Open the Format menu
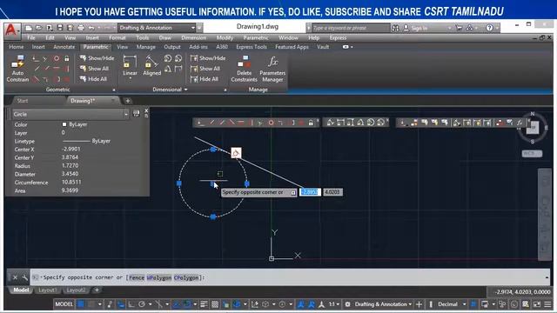Screen dimensions: 557x313 pyautogui.click(x=117, y=37)
